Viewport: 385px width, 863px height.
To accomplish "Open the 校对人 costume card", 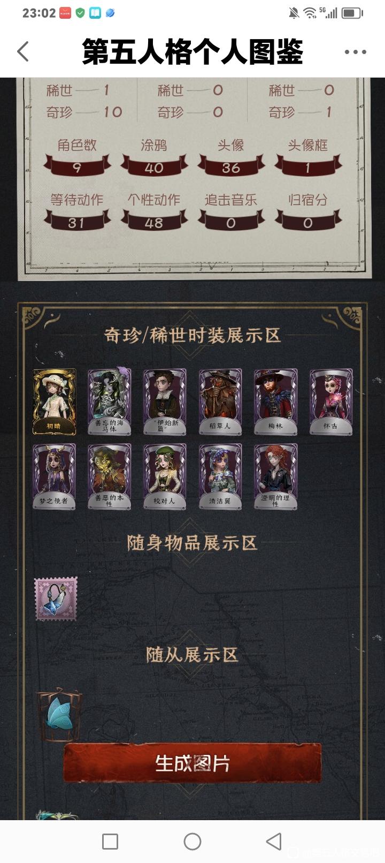I will (165, 476).
